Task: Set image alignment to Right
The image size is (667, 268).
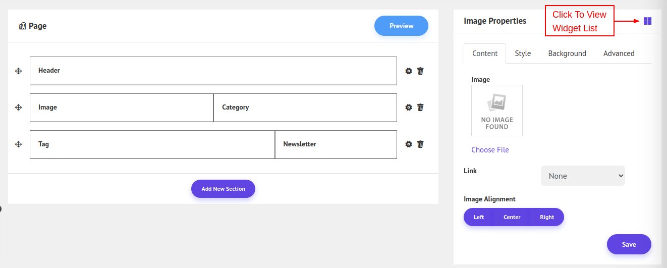Action: pyautogui.click(x=547, y=217)
